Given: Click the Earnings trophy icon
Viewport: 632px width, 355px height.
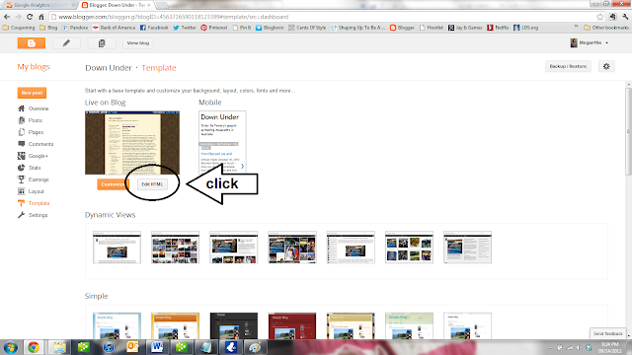Looking at the screenshot, I should pos(22,179).
